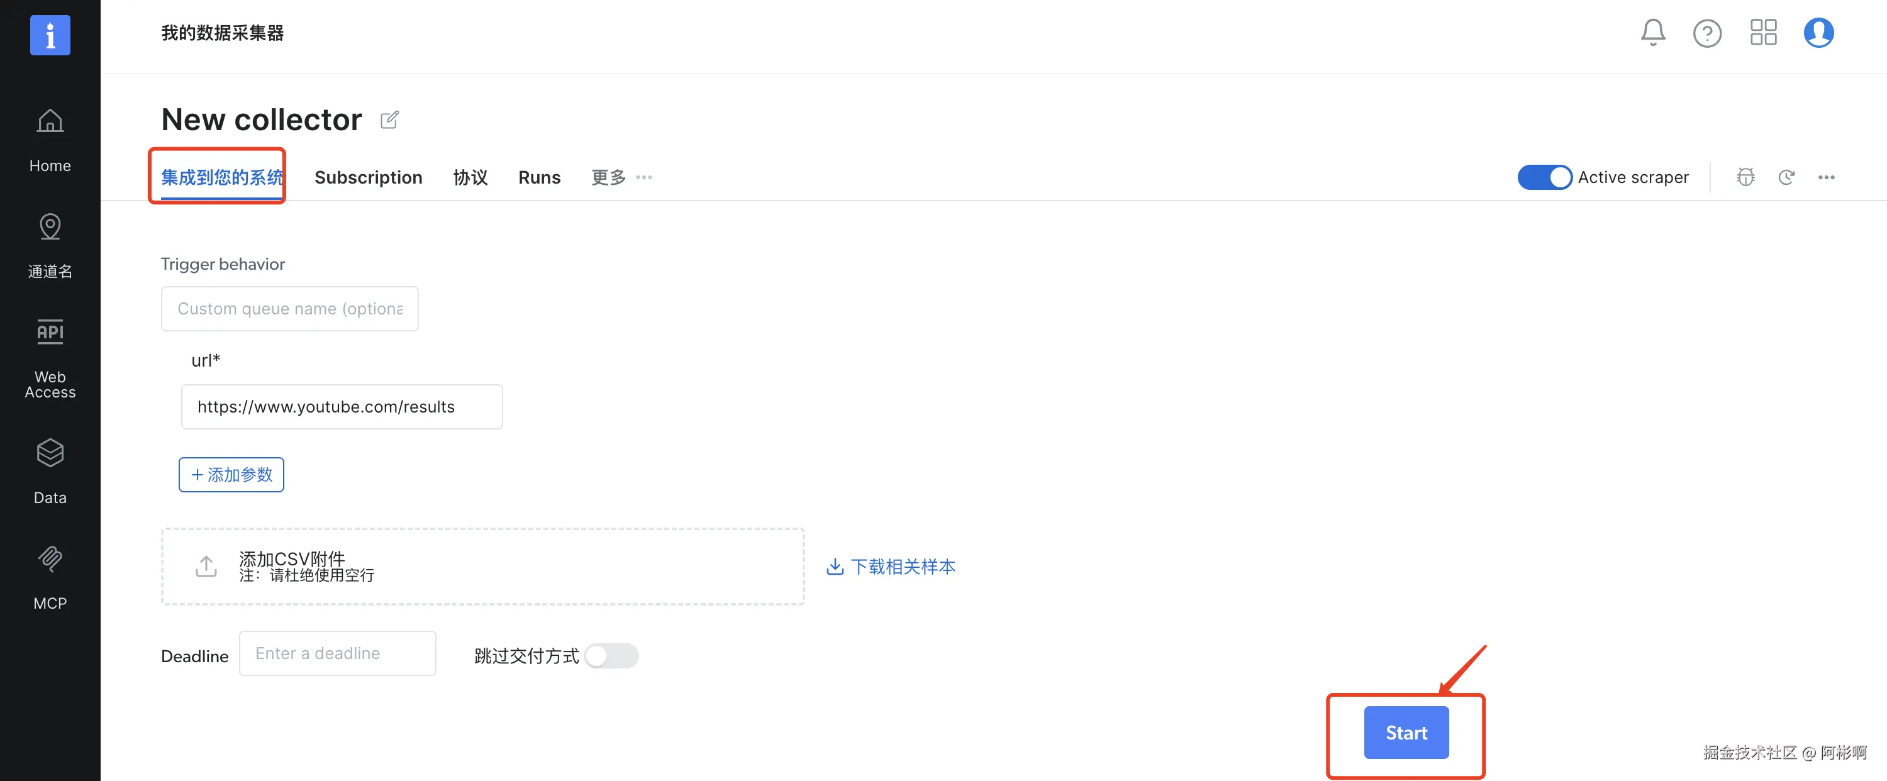The height and width of the screenshot is (781, 1887).
Task: Click the Deadline input field
Action: (x=337, y=653)
